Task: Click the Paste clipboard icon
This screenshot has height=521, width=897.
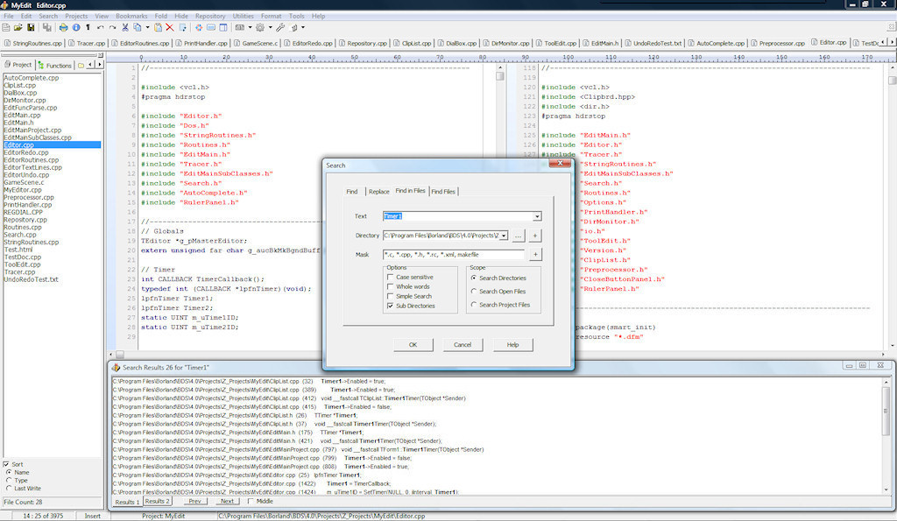Action: click(x=158, y=27)
